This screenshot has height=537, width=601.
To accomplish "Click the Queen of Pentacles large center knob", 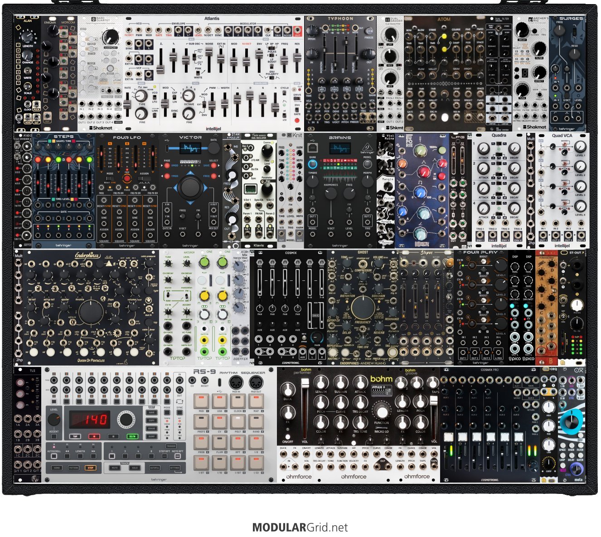I will 91,312.
